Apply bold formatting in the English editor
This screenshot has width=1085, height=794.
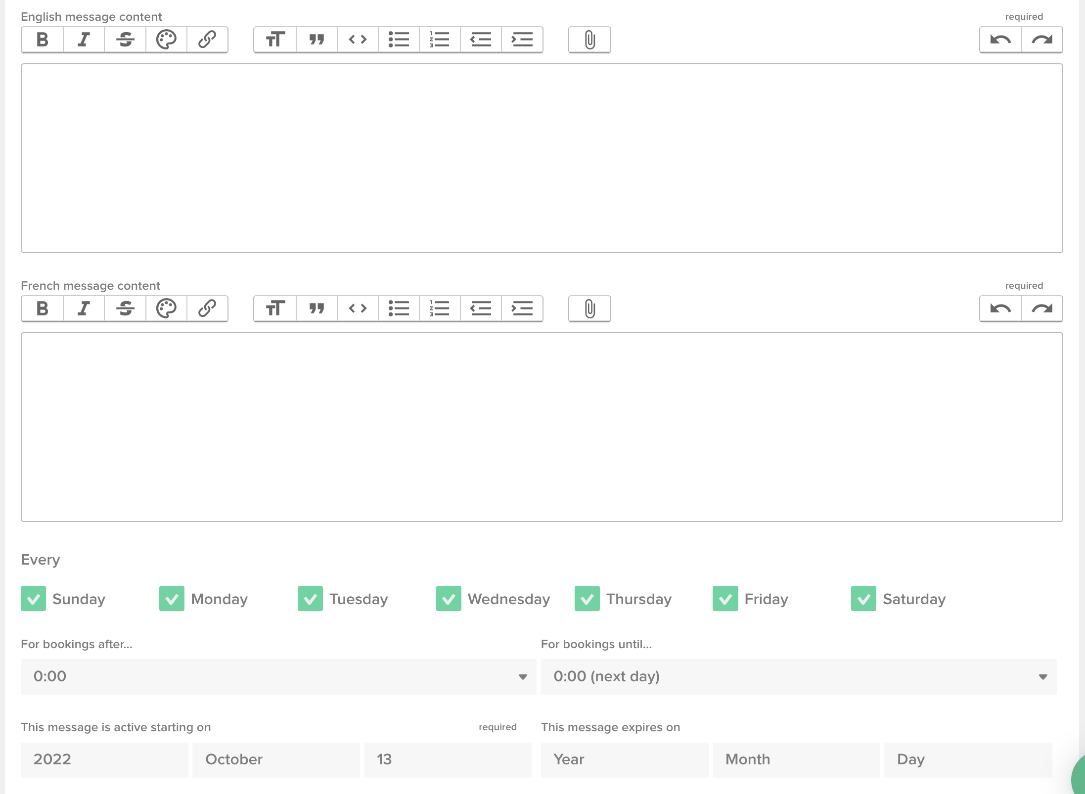42,40
